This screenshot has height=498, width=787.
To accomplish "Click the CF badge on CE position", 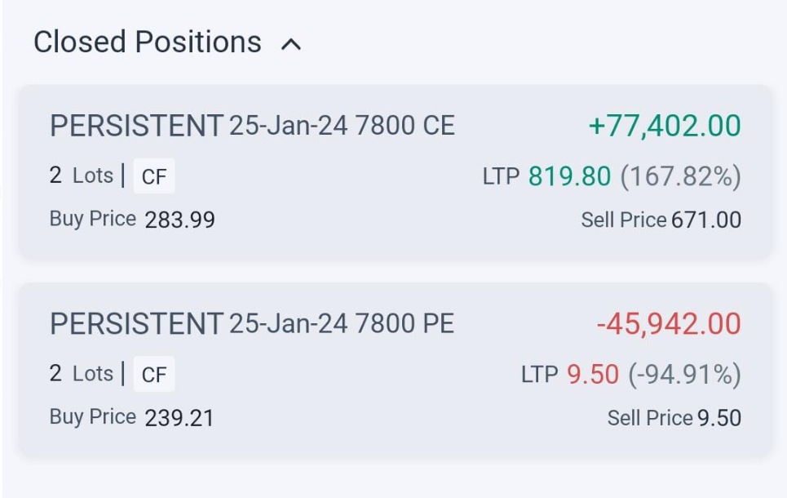I will point(154,177).
